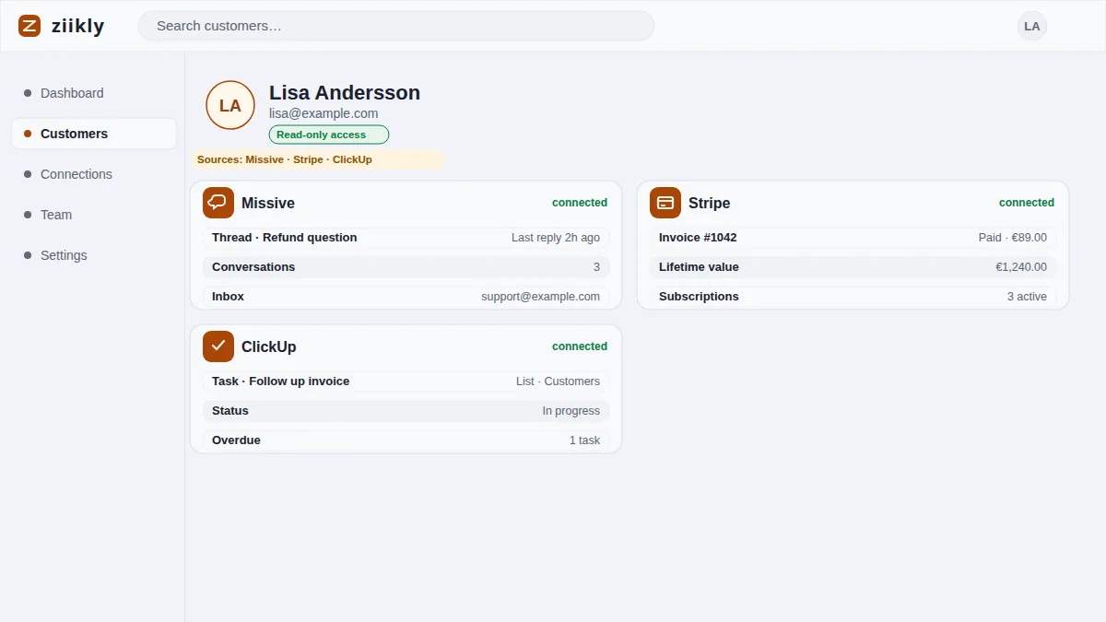Click the Missive card title
The height and width of the screenshot is (622, 1106).
[x=268, y=203]
